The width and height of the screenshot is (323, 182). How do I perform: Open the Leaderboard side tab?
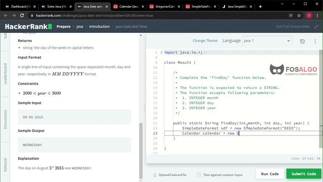coord(6,74)
